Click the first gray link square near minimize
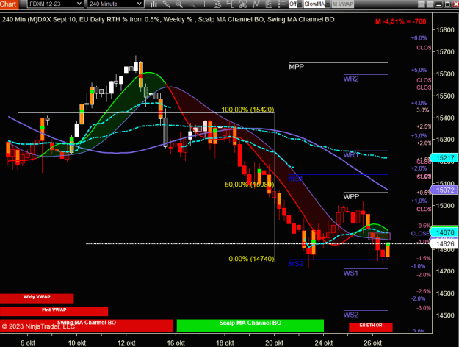This screenshot has width=459, height=347. point(421,4)
